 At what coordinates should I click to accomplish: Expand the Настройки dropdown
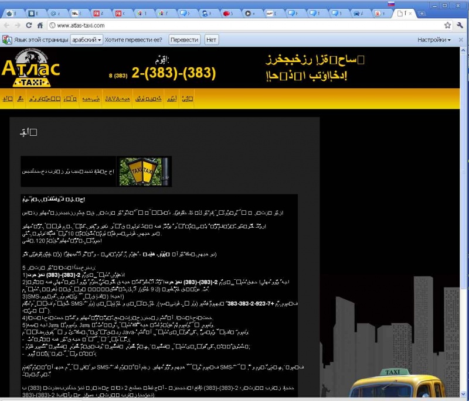pyautogui.click(x=434, y=40)
